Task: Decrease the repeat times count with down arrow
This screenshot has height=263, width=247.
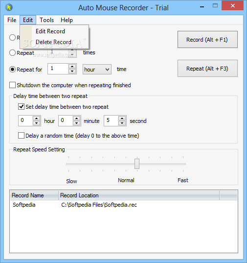Action: point(72,55)
